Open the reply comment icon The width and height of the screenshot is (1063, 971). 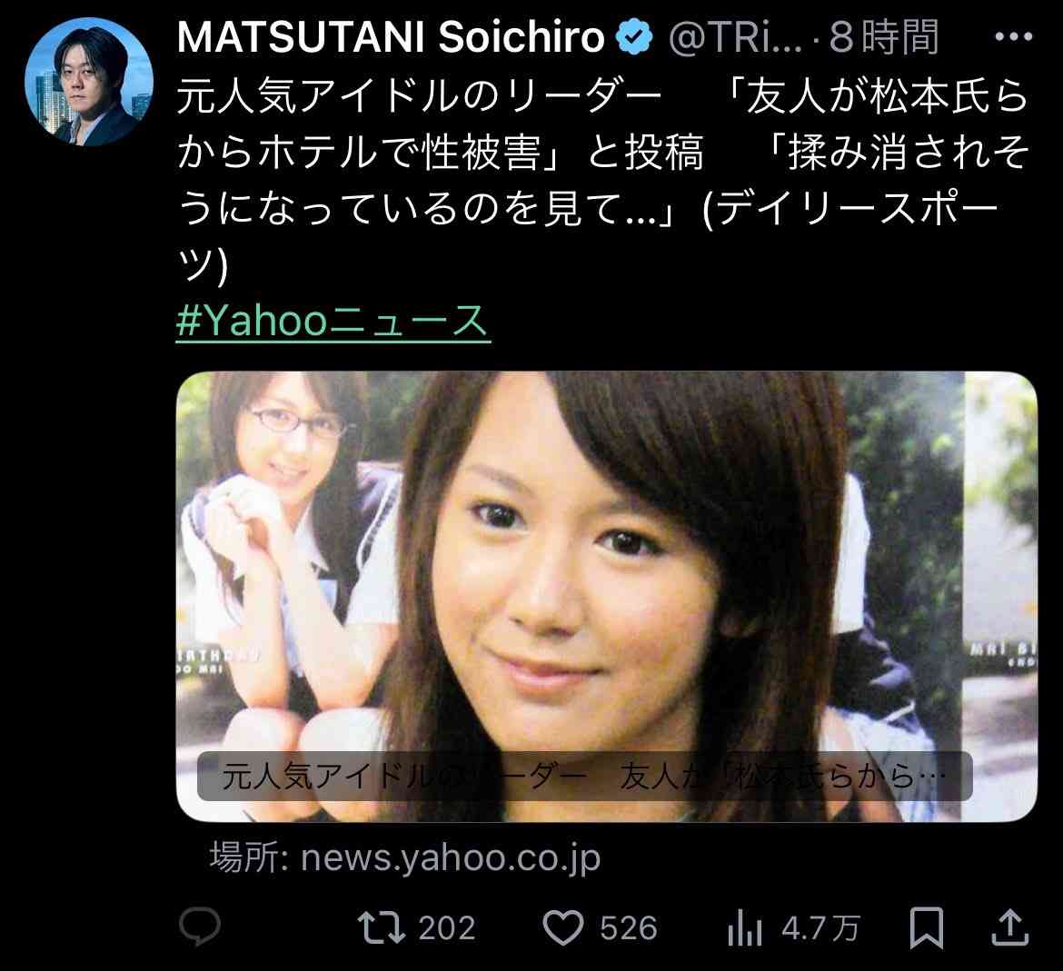[x=199, y=926]
